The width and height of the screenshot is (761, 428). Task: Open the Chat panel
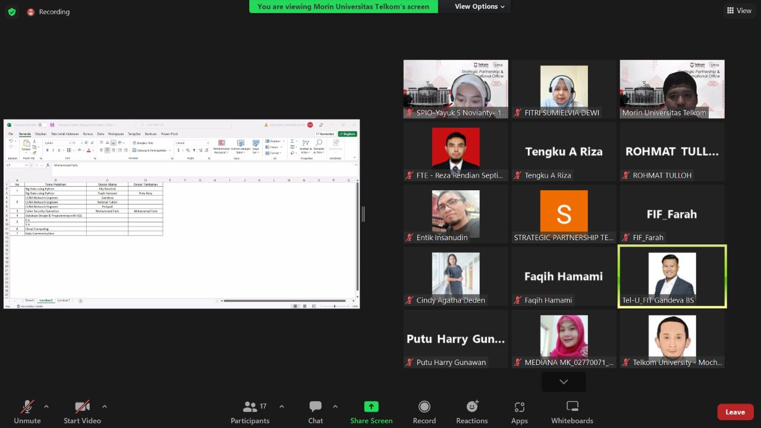(x=315, y=407)
